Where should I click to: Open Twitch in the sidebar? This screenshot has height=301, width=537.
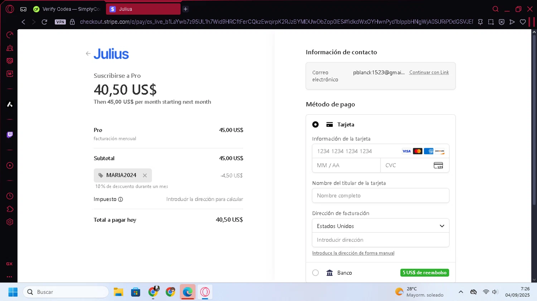coord(10,135)
